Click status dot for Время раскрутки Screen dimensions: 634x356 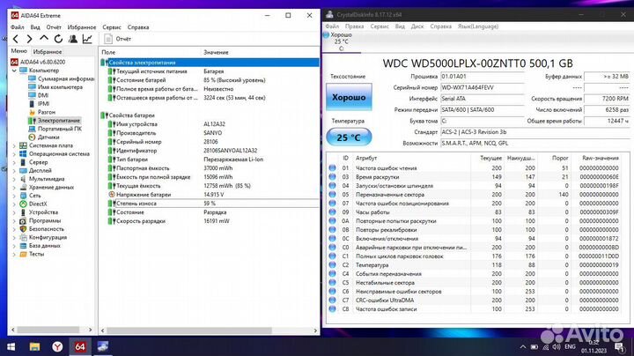332,177
